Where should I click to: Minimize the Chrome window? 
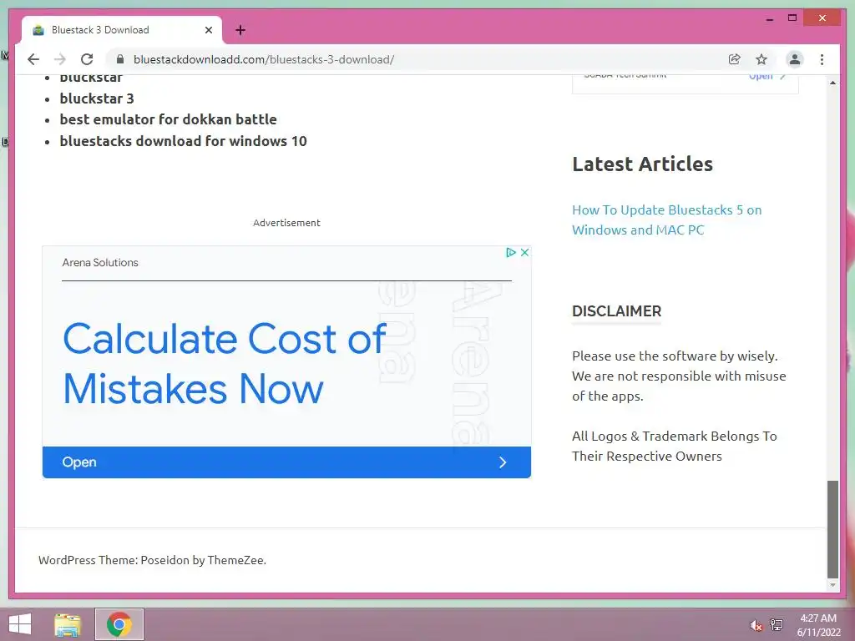click(x=769, y=18)
